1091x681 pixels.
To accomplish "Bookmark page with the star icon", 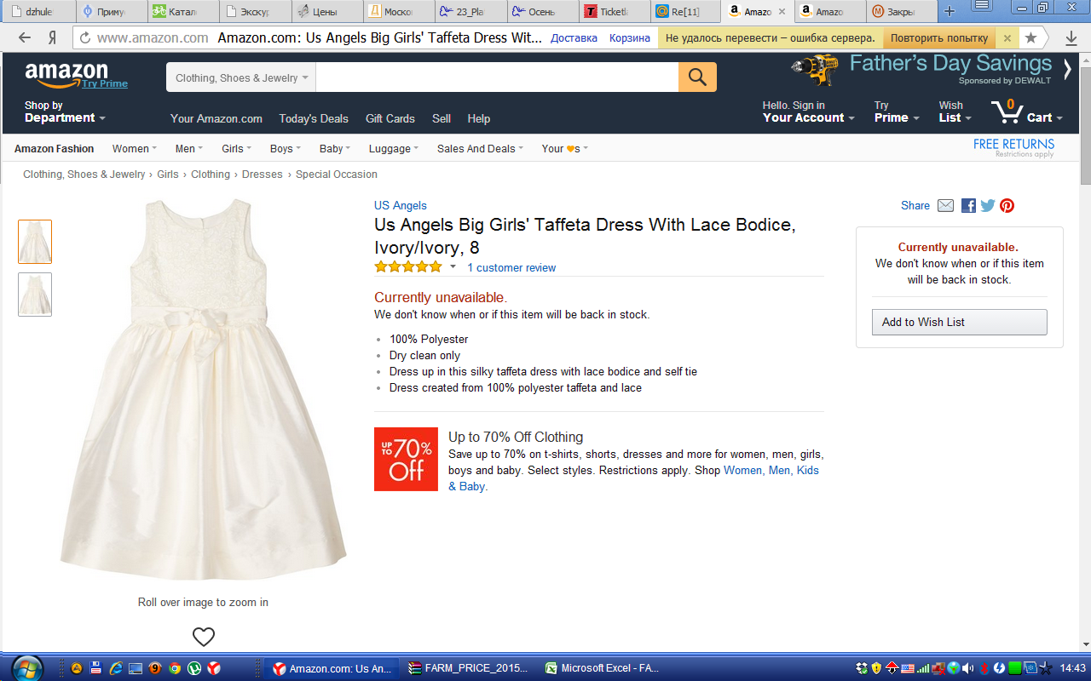I will 1030,37.
